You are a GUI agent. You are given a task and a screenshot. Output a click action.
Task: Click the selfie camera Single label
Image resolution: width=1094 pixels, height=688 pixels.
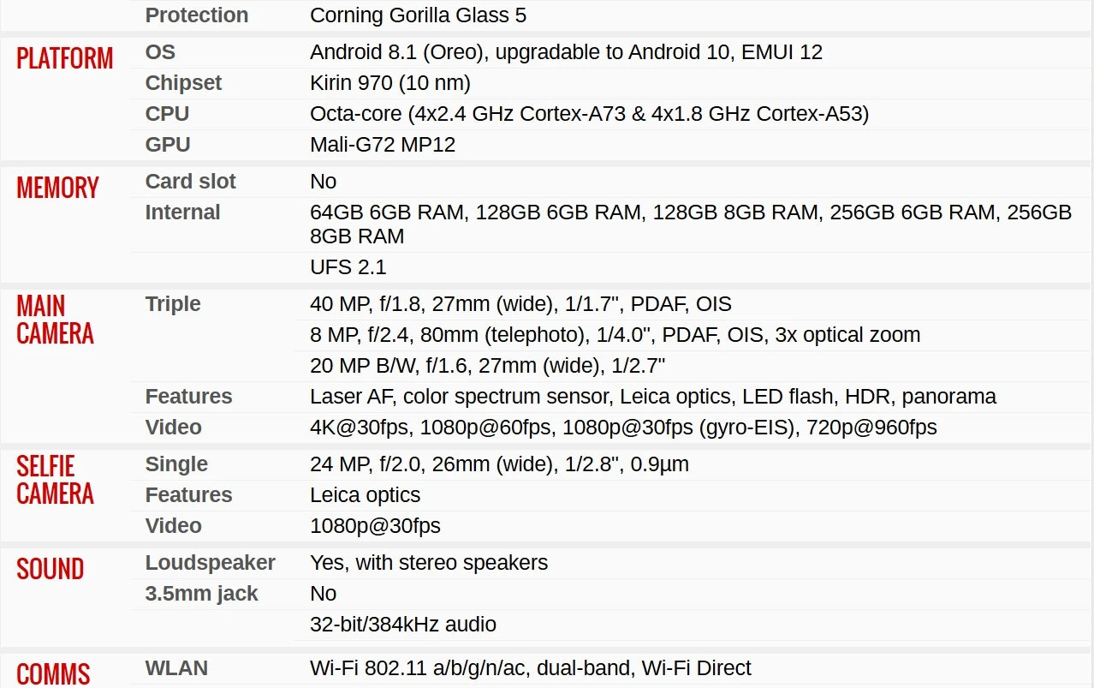click(176, 464)
